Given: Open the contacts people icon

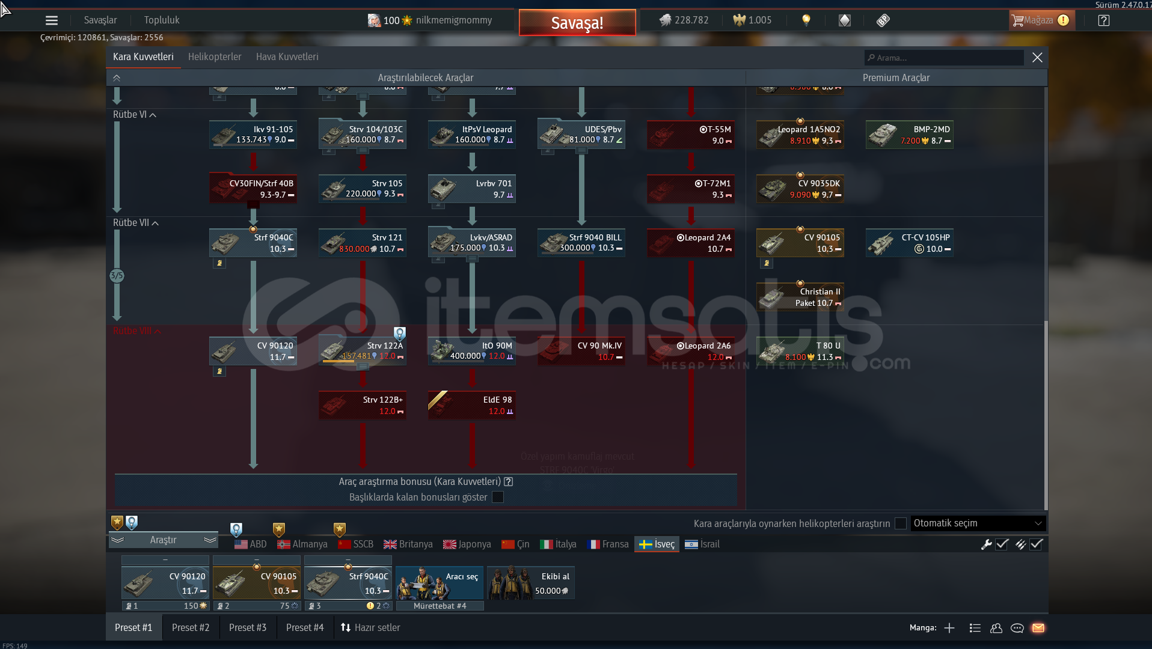Looking at the screenshot, I should [x=996, y=628].
